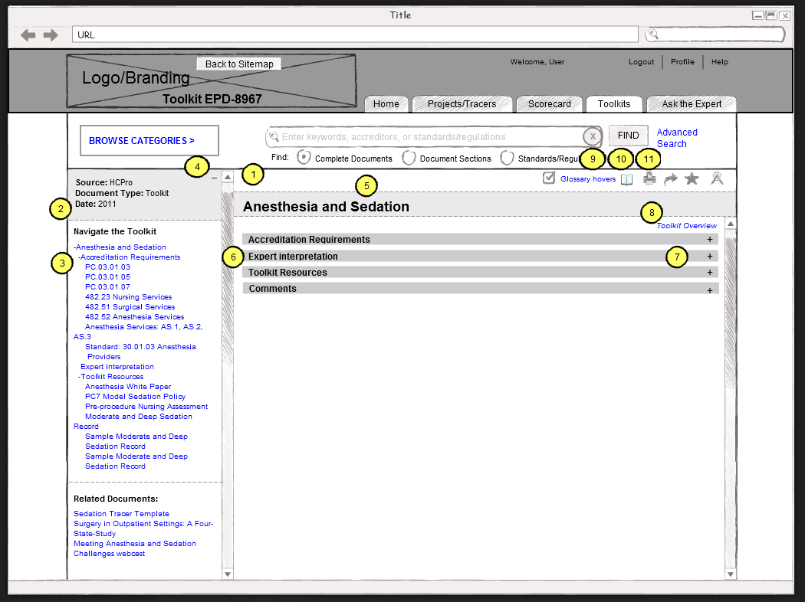Open Meeting Anesthesia and Sedation Challenges webcast
This screenshot has width=805, height=602.
(134, 548)
